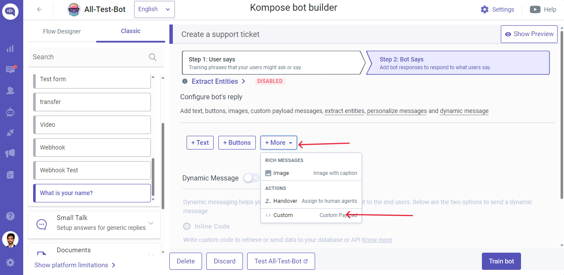Switch to the Flow Designer tab
This screenshot has width=564, height=275.
61,31
